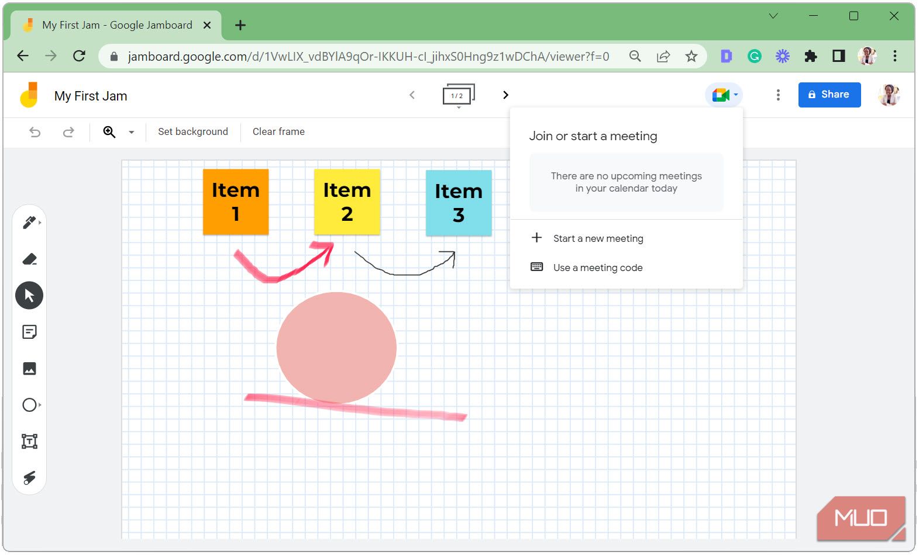Activate the Laser pointer tool

29,478
